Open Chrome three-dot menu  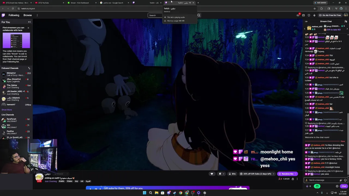pyautogui.click(x=346, y=8)
